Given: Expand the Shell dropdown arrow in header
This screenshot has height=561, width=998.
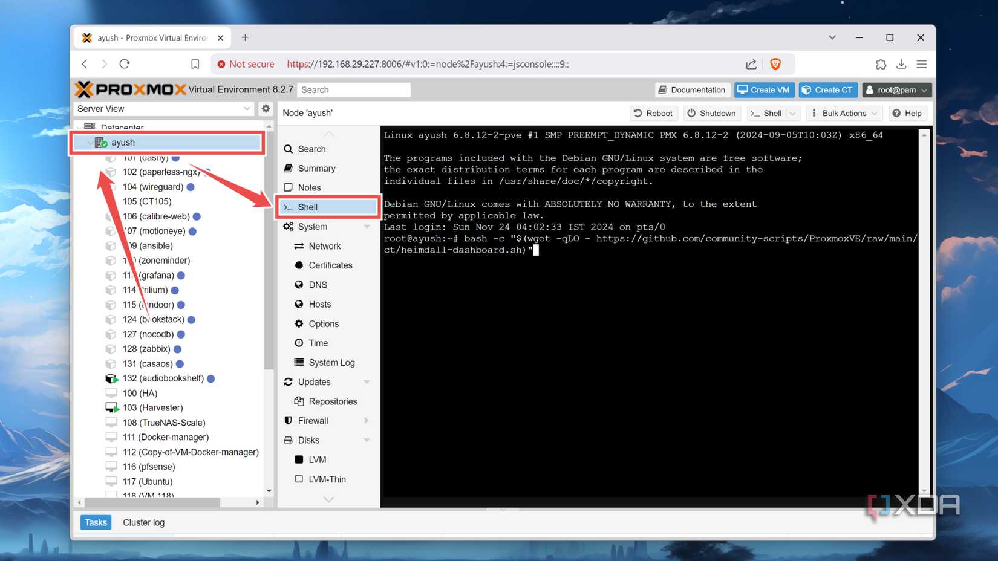Looking at the screenshot, I should pos(792,113).
